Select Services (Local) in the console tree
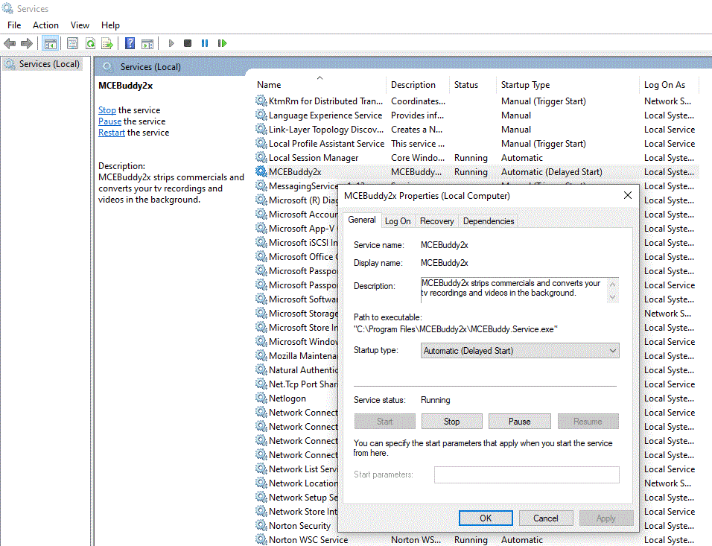Viewport: 712px width, 546px height. 49,64
